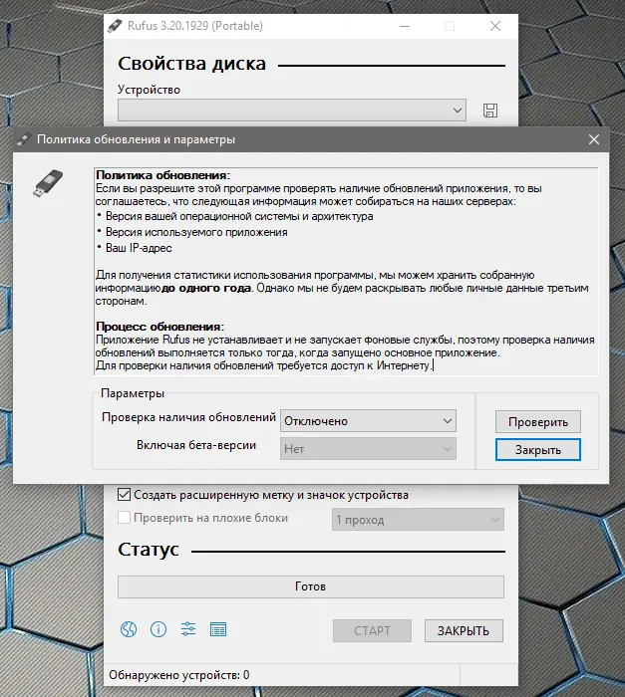625x697 pixels.
Task: Click the Готов status progress bar
Action: 311,586
